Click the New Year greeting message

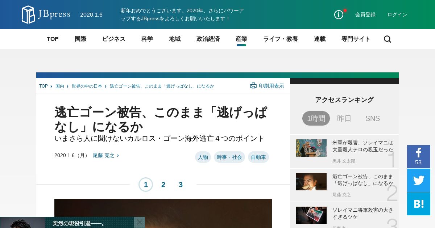tap(182, 14)
